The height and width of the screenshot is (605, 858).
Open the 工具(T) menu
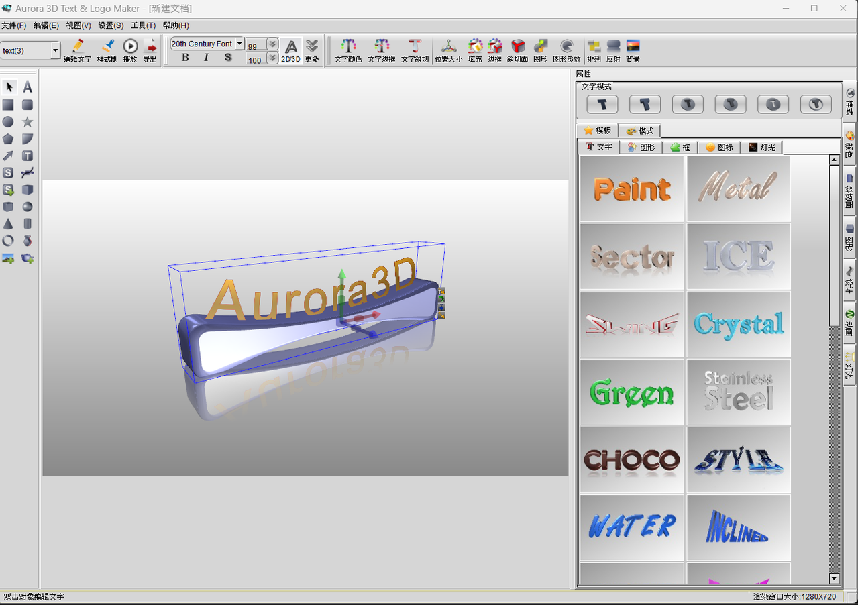tap(143, 25)
